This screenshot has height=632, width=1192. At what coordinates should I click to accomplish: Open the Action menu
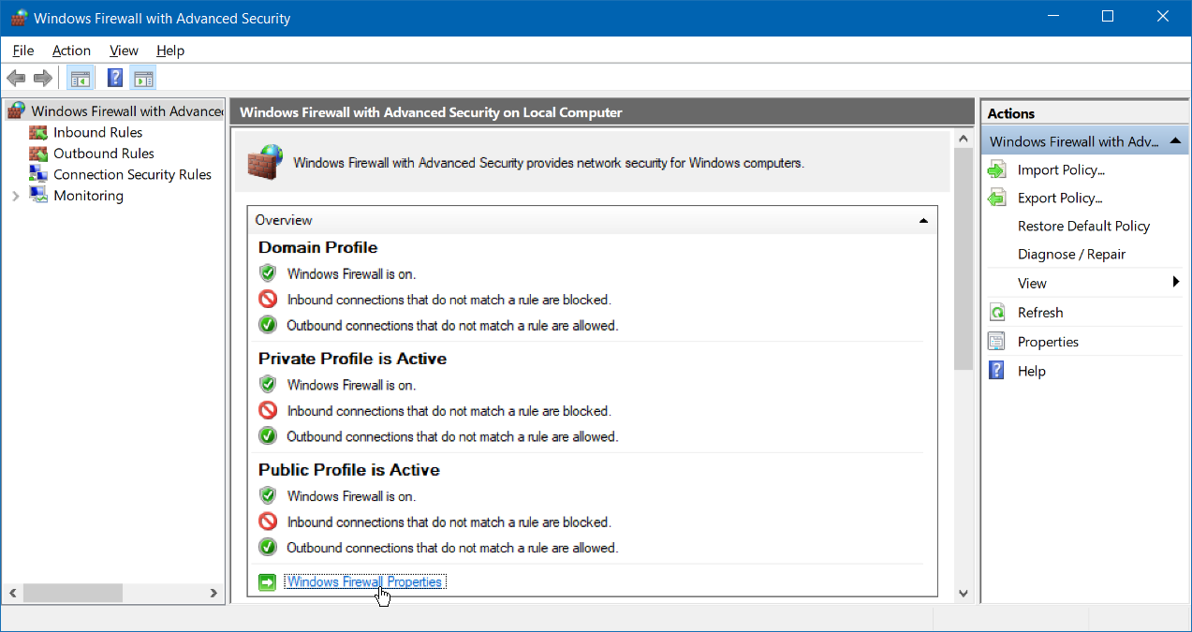(71, 51)
